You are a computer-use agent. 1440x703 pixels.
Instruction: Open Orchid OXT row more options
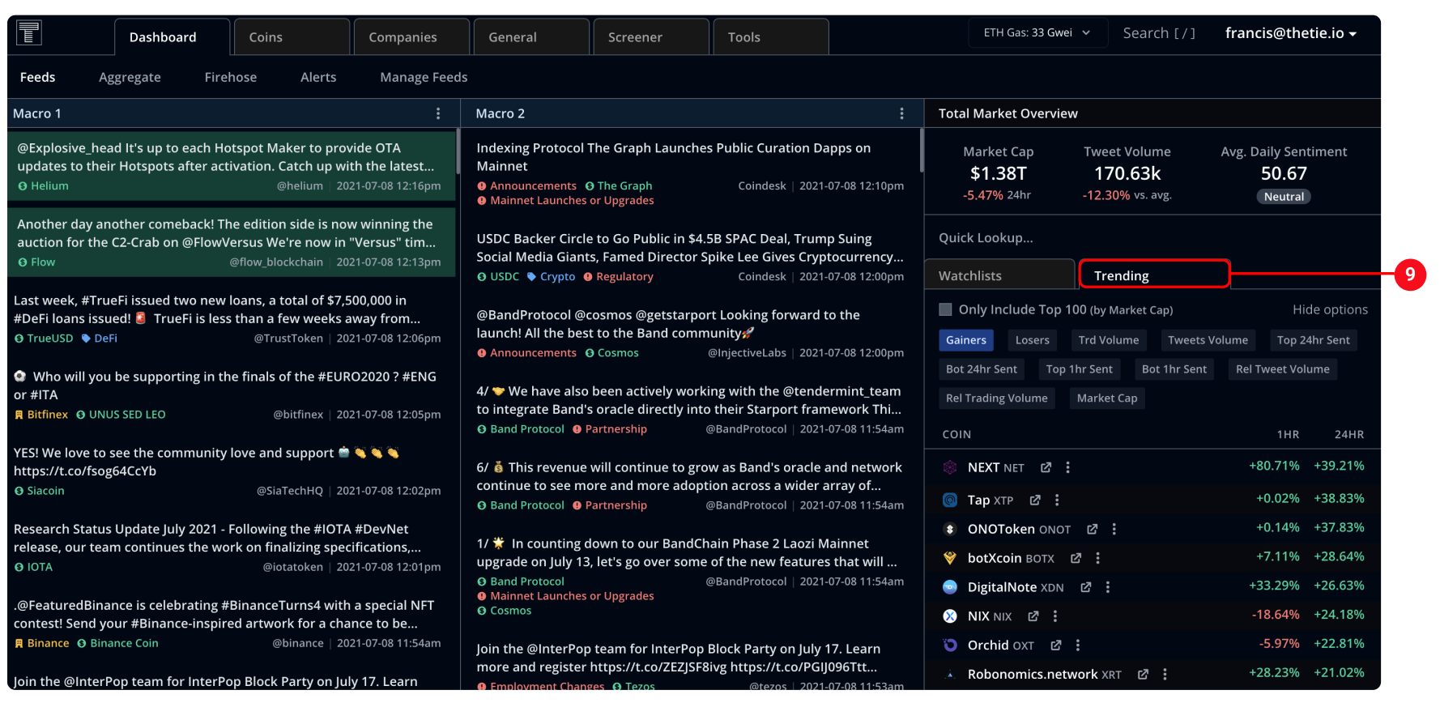click(1077, 645)
